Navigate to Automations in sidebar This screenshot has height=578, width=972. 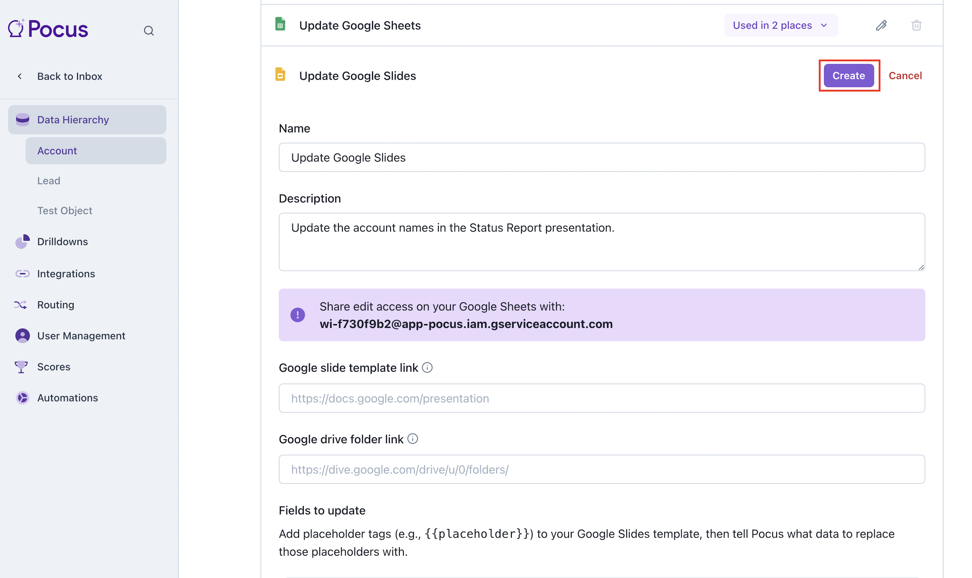(x=67, y=398)
